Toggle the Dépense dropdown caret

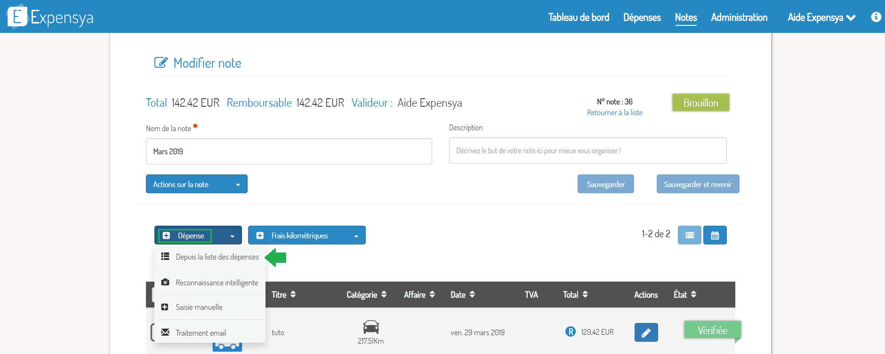click(x=232, y=236)
